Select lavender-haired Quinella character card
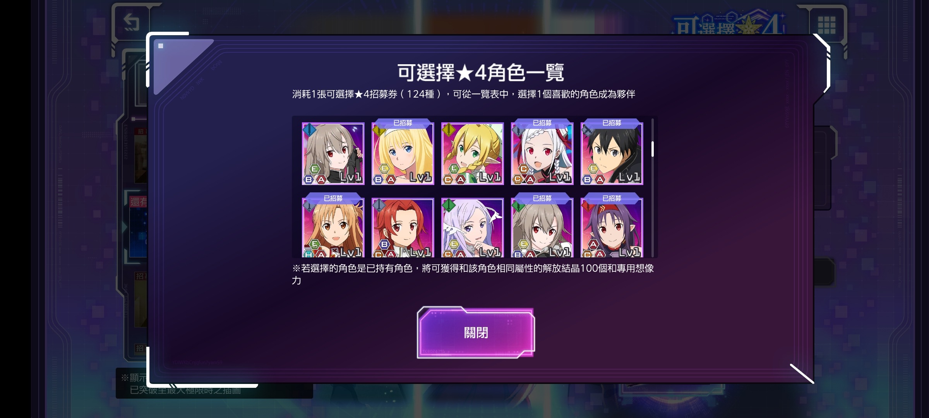This screenshot has width=929, height=418. [472, 228]
